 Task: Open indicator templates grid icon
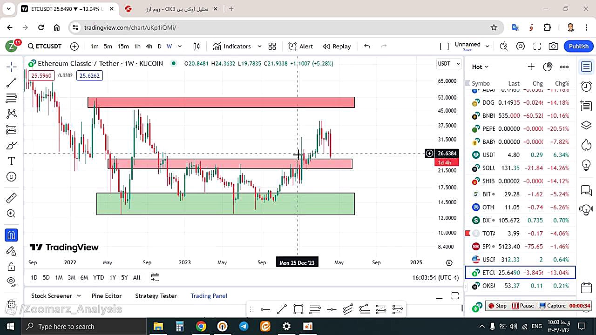[x=272, y=46]
